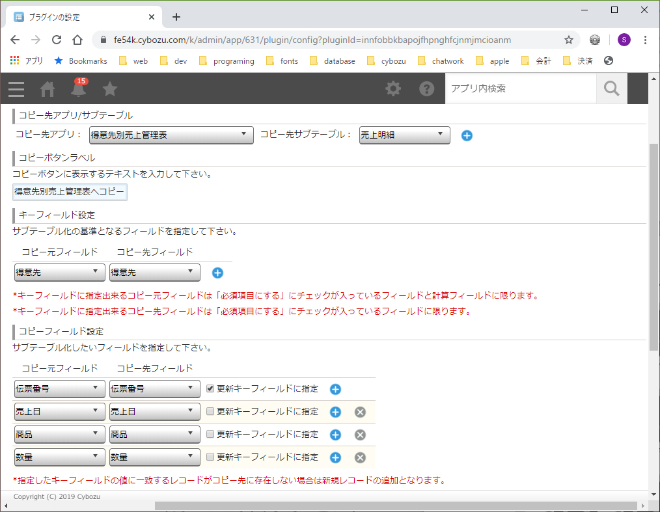The height and width of the screenshot is (512, 660).
Task: Open kintone settings gear in header
Action: click(393, 88)
